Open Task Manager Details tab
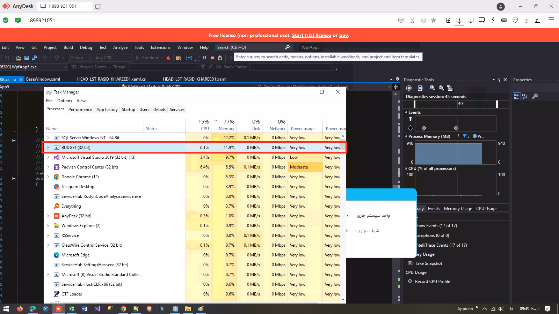 [159, 110]
